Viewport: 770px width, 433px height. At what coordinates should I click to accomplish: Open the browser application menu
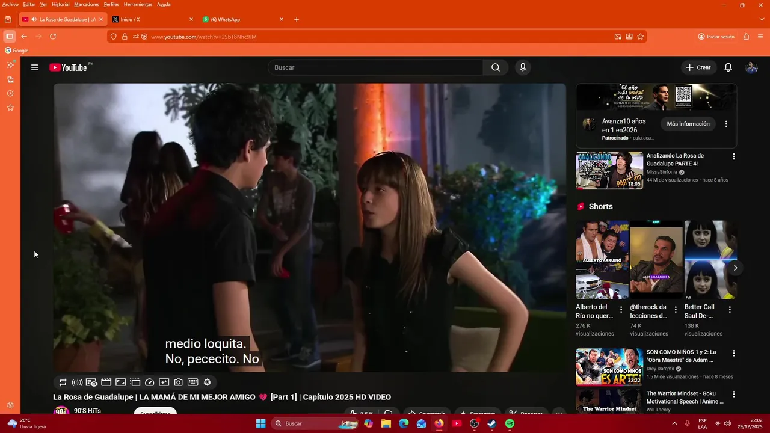tap(762, 37)
